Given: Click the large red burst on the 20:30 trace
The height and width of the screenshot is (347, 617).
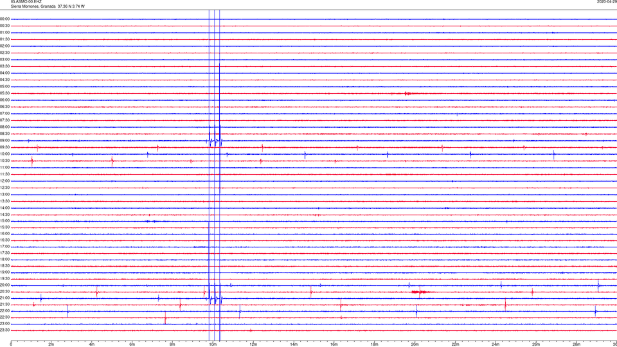Looking at the screenshot, I should point(420,292).
